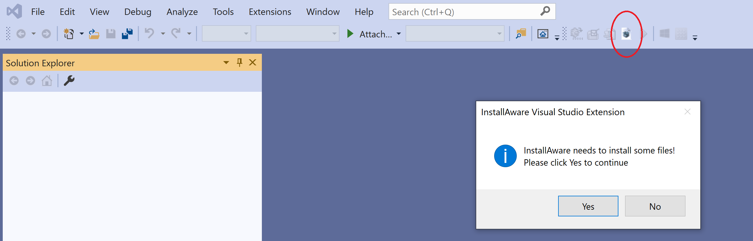This screenshot has height=241, width=753.
Task: Click the home window toolbar icon
Action: click(x=543, y=34)
